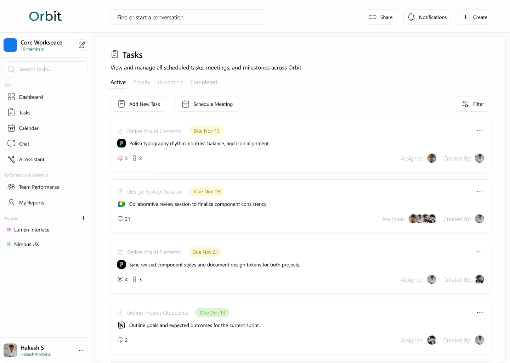Click the Share button

coord(380,17)
